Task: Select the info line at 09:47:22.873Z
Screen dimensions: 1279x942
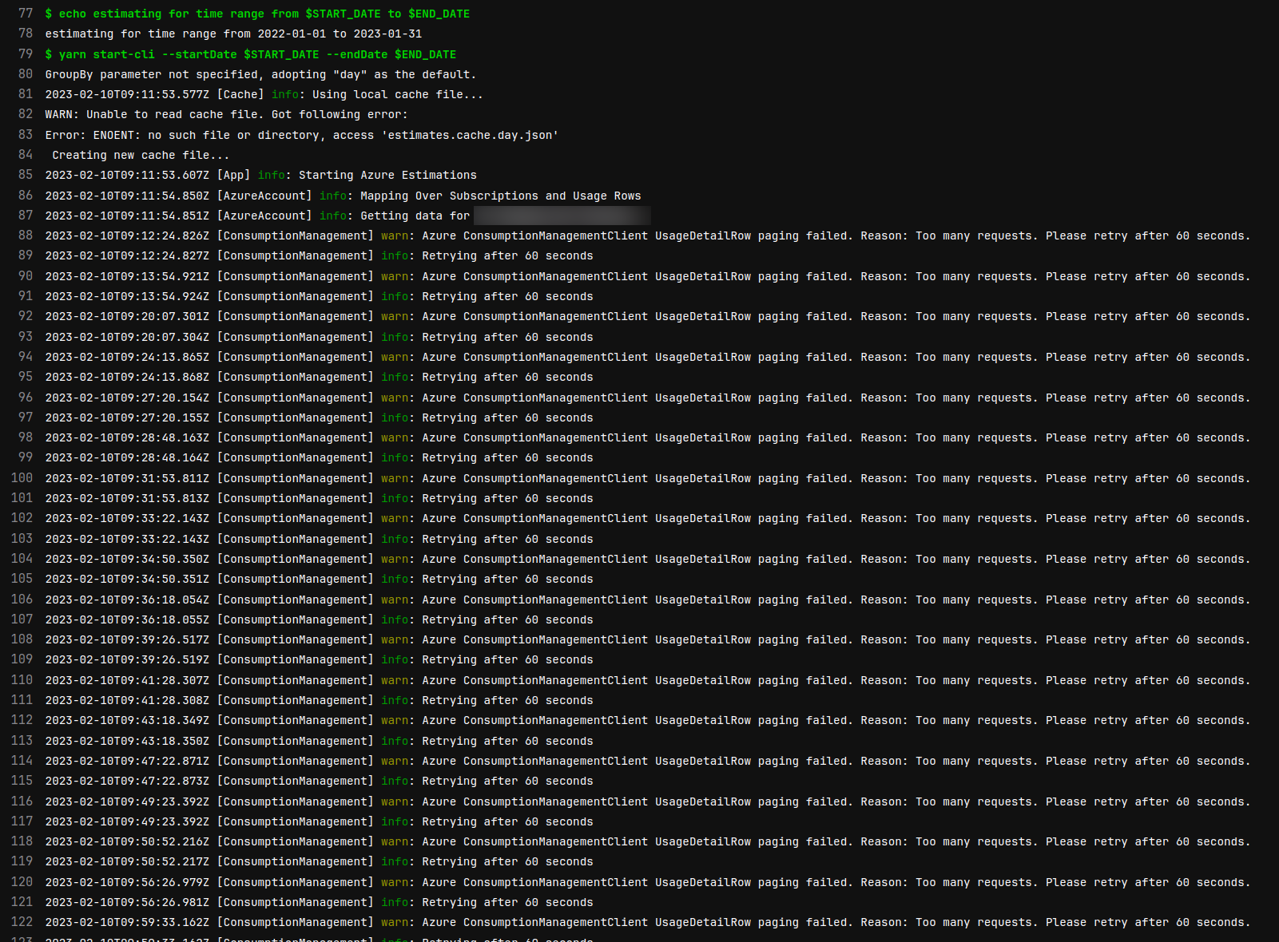Action: [319, 781]
